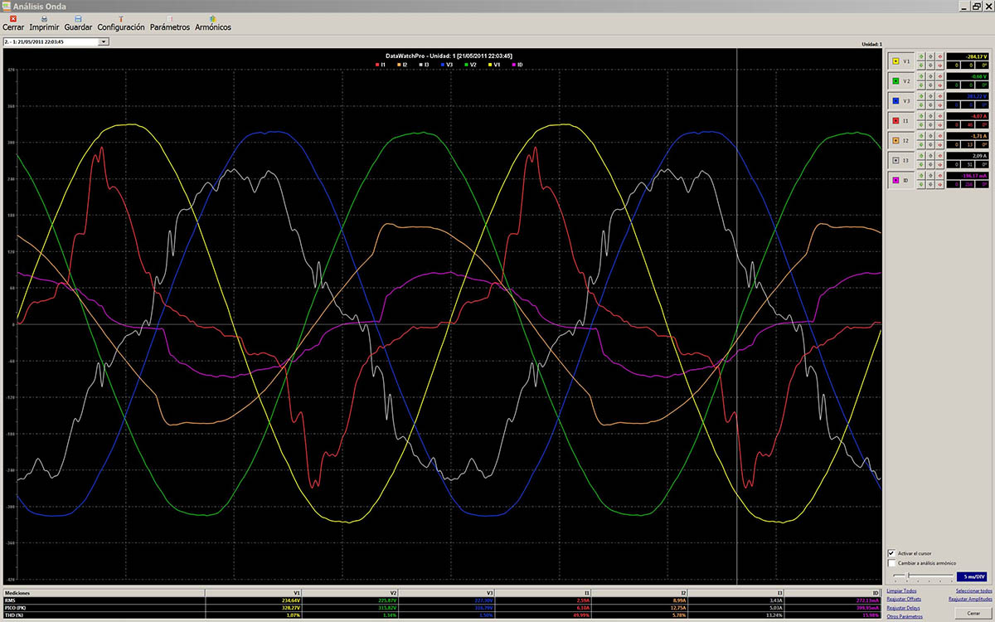Click upper red arrow in I3 row

pyautogui.click(x=940, y=157)
